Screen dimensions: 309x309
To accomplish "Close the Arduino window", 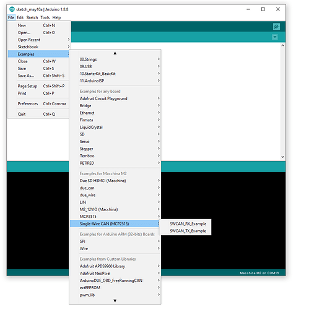I will click(x=278, y=9).
